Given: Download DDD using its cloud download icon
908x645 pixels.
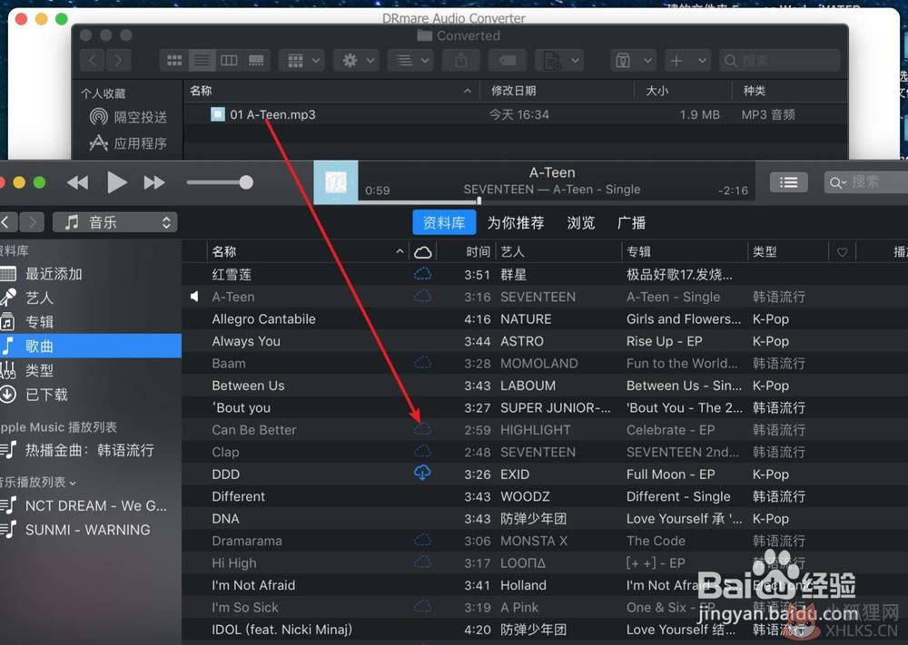Looking at the screenshot, I should 423,474.
